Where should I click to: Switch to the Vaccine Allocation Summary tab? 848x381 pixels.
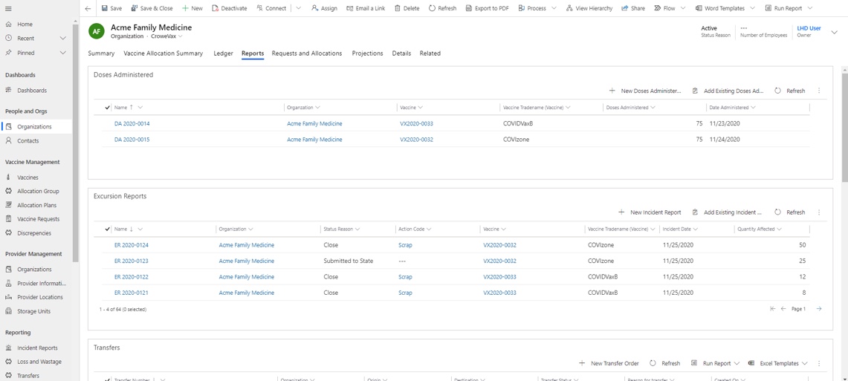point(163,53)
